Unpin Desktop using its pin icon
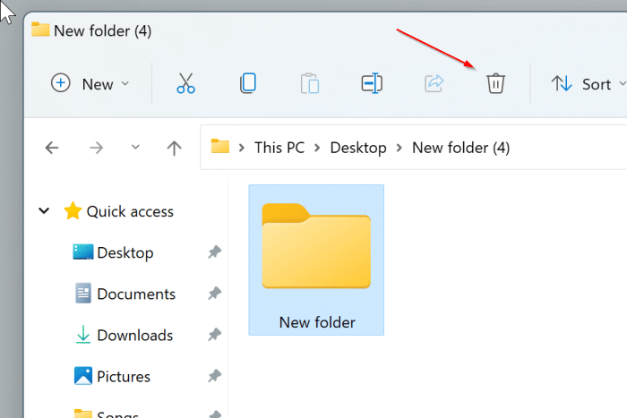Viewport: 627px width, 418px height. [x=214, y=252]
